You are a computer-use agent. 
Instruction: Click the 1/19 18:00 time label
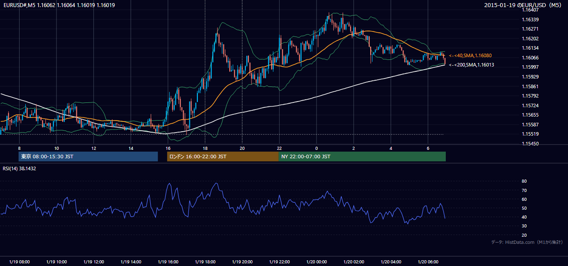point(205,262)
